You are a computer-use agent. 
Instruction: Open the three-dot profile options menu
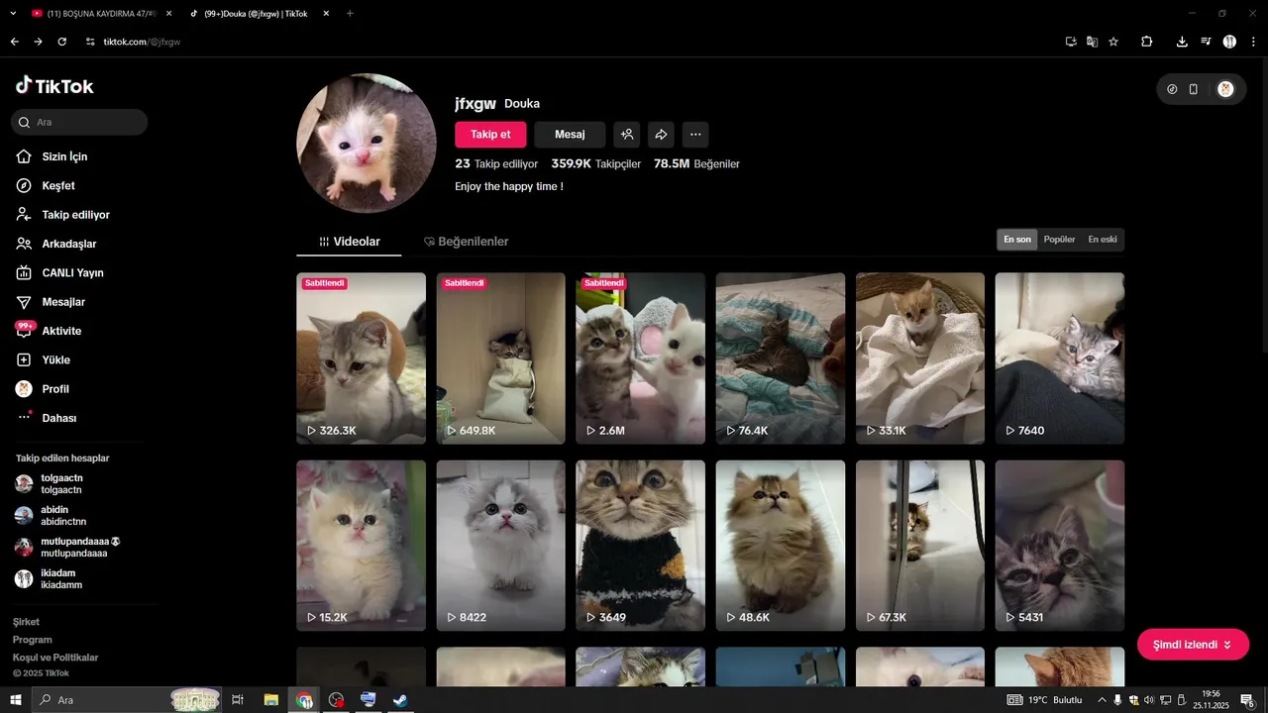point(695,135)
